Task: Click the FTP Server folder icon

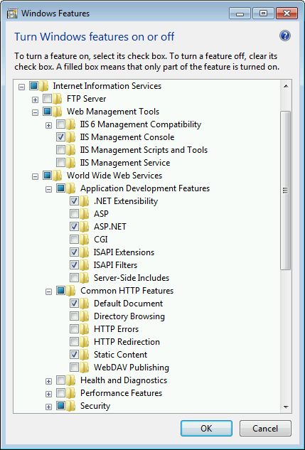Action: point(58,99)
